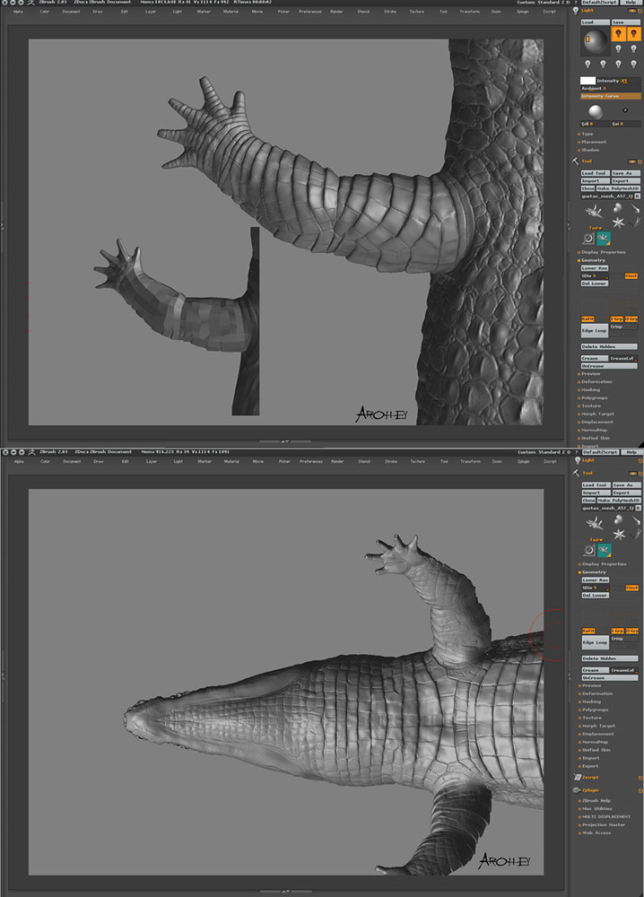Viewport: 644px width, 897px height.
Task: Click the light placement sphere preview
Action: coord(596,40)
